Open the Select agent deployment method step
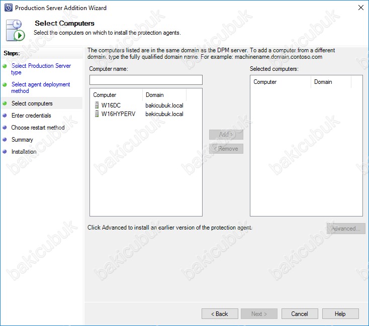 click(x=41, y=87)
